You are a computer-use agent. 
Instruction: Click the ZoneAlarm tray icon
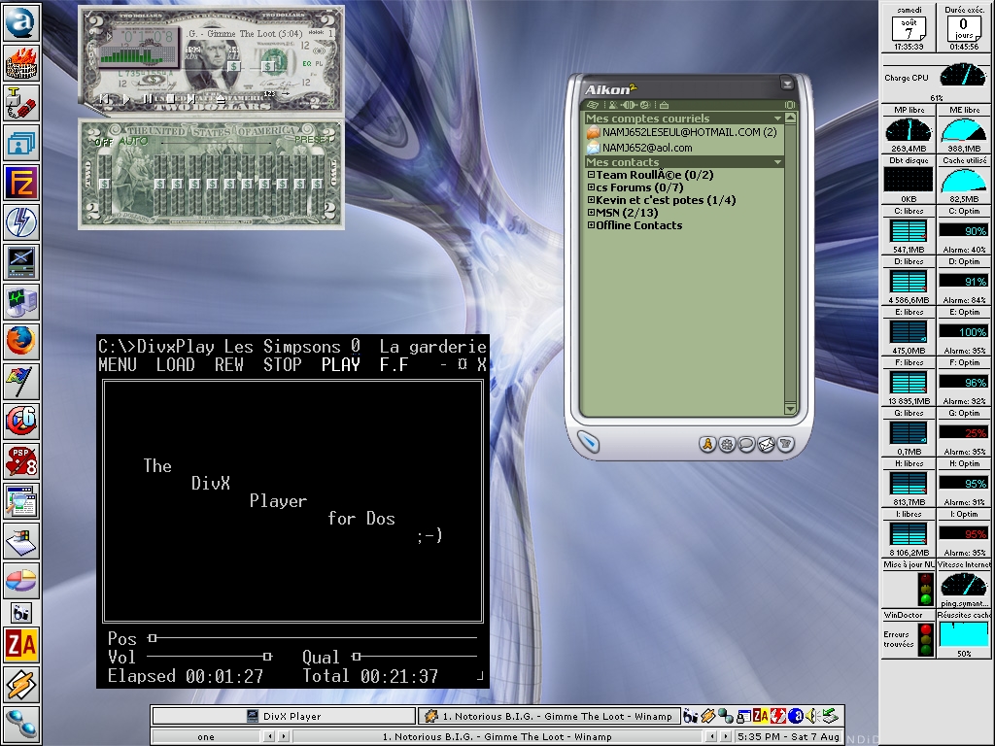coord(760,716)
